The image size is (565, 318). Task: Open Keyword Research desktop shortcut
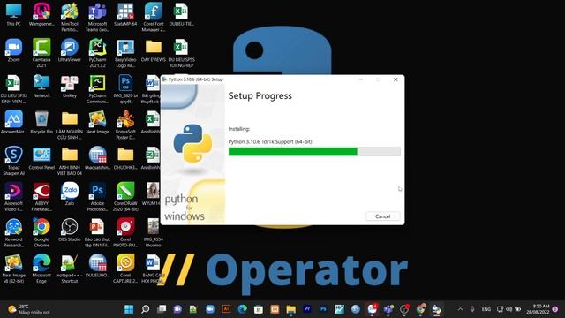tap(14, 233)
